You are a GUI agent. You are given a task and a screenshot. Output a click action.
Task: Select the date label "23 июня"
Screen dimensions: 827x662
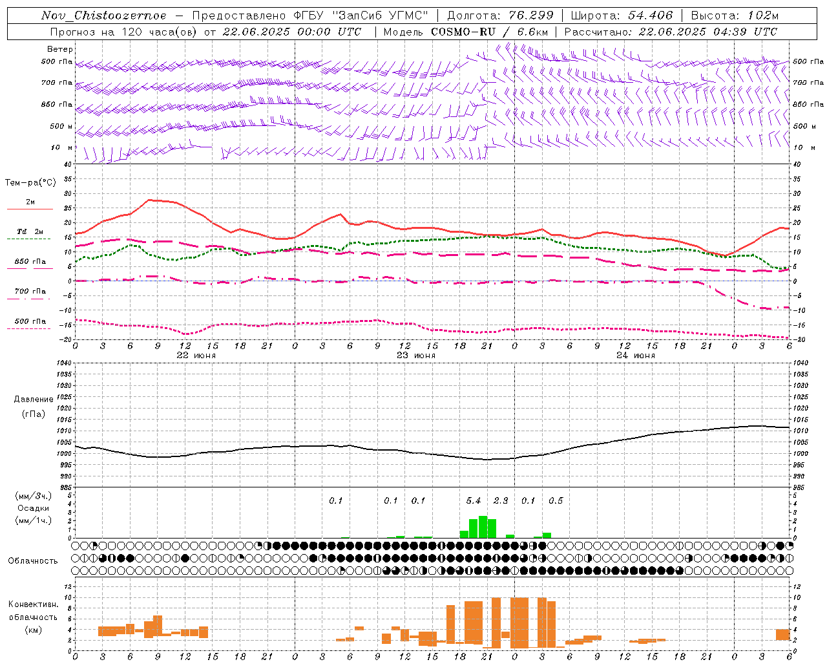[416, 356]
